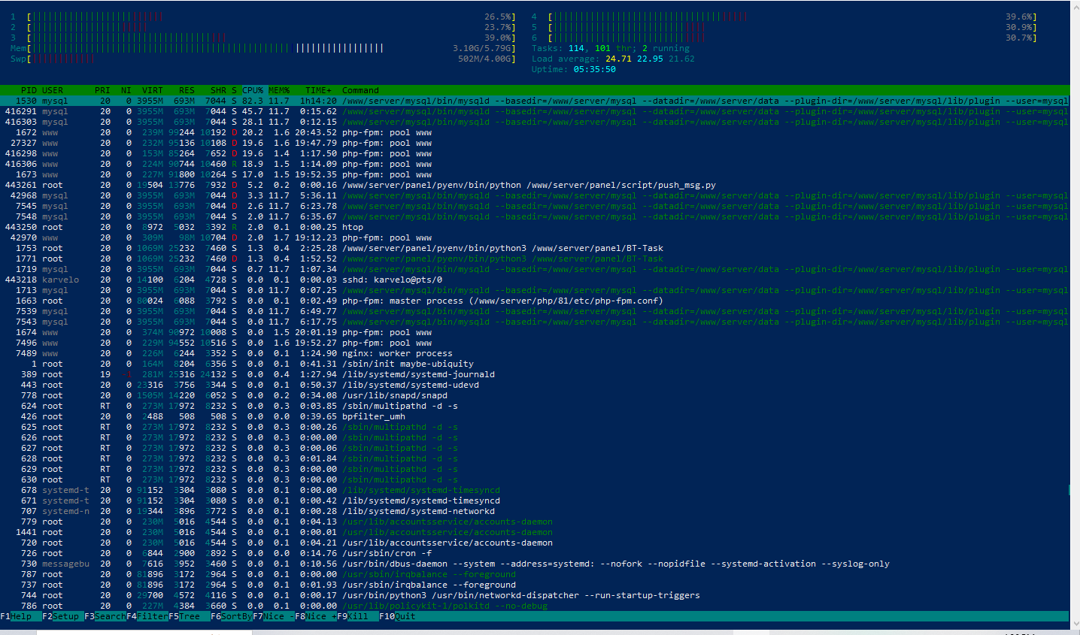Open the F4 Filter option
Screen dimensions: 1080x635
[147, 616]
